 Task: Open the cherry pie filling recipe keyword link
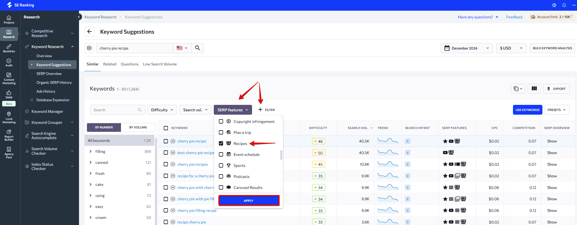click(x=197, y=211)
